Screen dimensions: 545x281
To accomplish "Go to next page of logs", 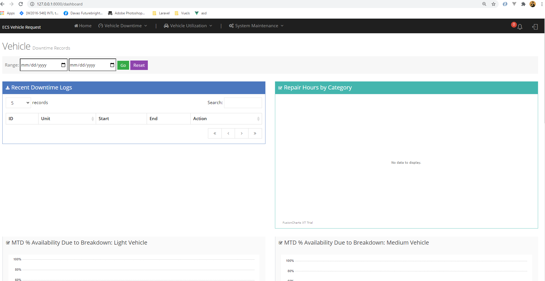I will (x=242, y=133).
